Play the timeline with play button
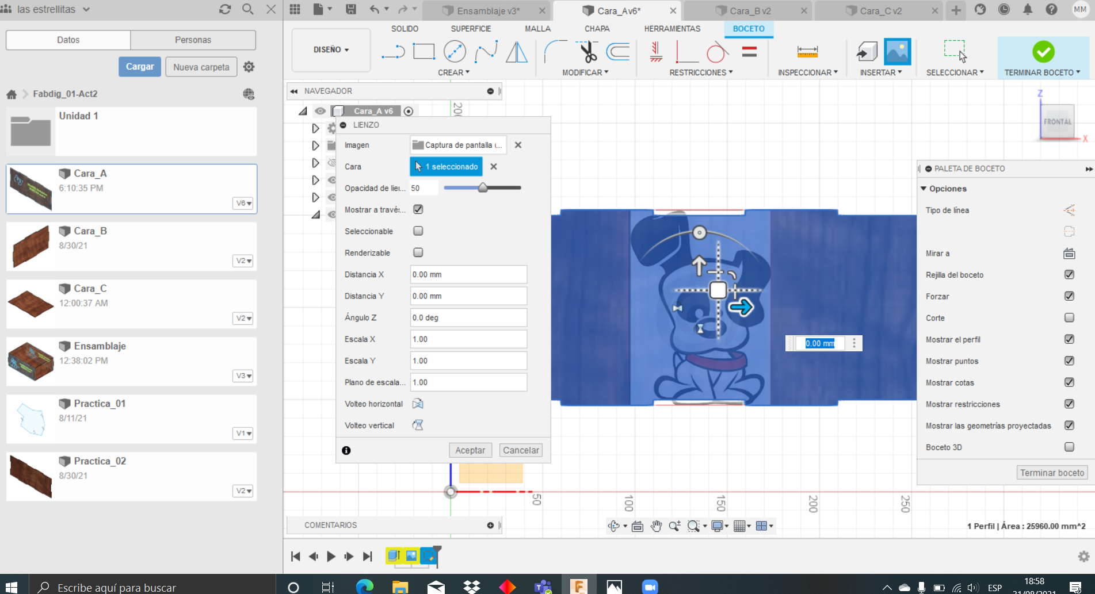This screenshot has height=594, width=1095. tap(331, 556)
